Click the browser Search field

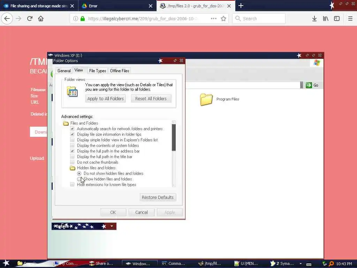coord(259,18)
